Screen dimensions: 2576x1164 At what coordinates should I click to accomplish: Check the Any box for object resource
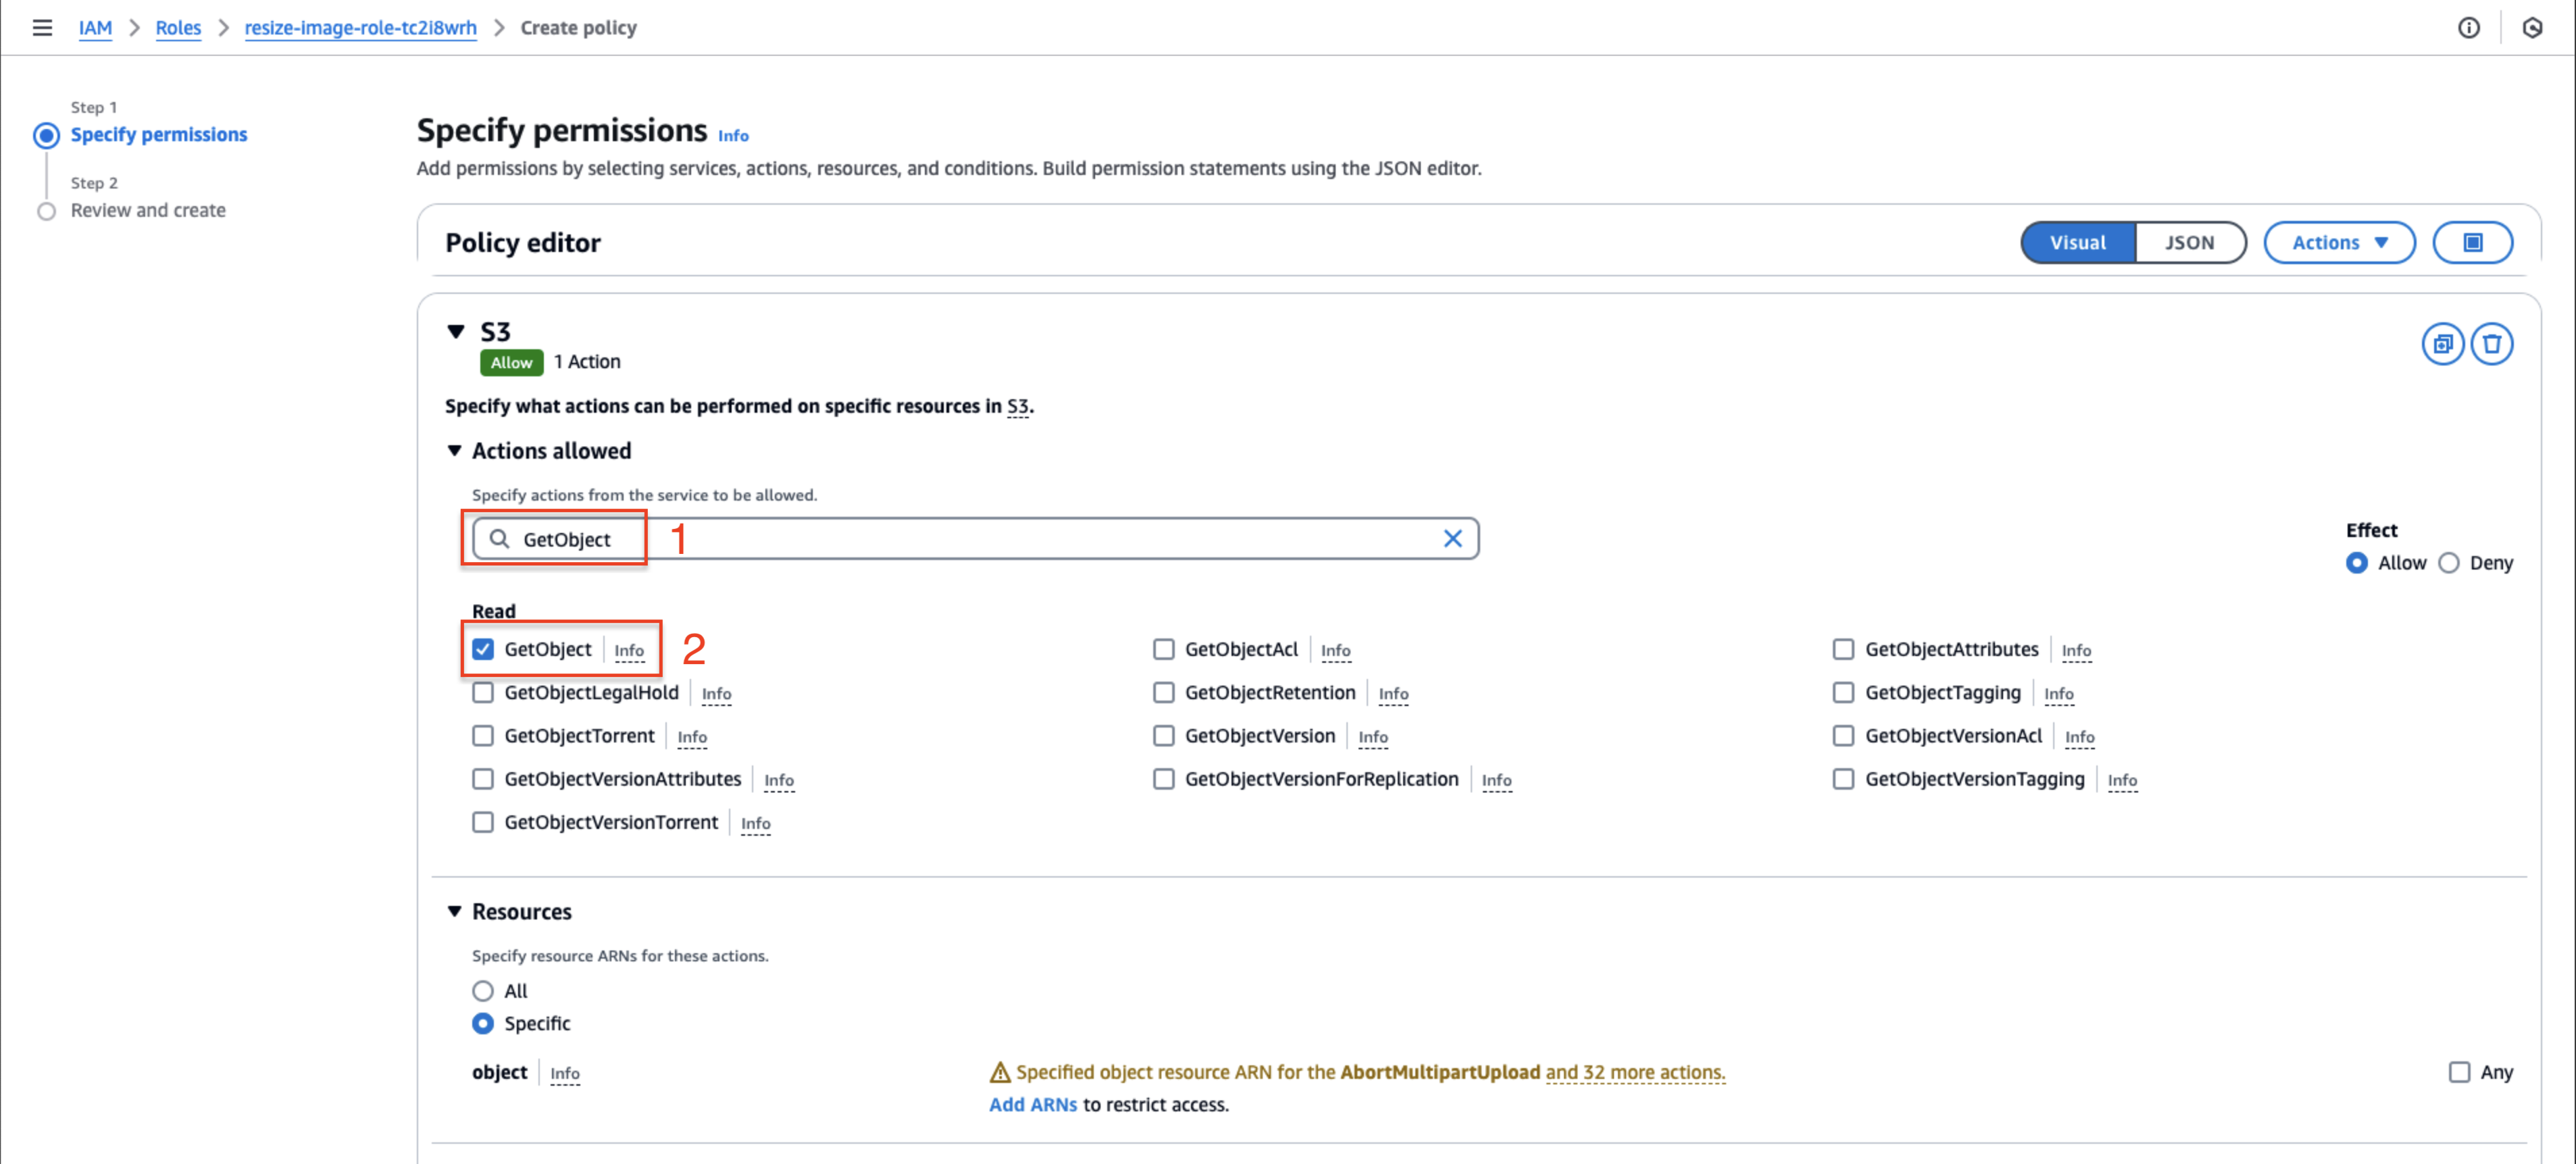click(2459, 1072)
